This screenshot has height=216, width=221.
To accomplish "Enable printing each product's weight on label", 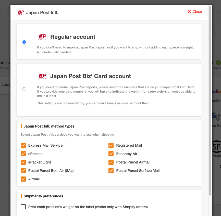I will pos(23,207).
